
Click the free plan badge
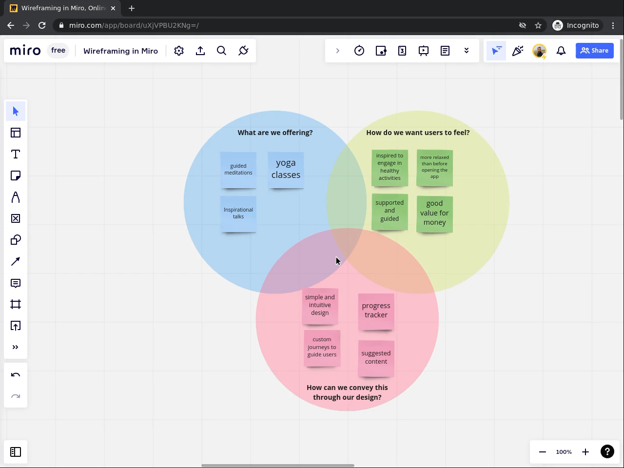point(58,51)
